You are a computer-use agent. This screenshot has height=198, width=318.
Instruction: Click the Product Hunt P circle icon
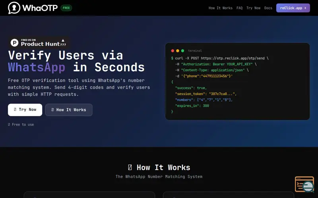(x=15, y=43)
